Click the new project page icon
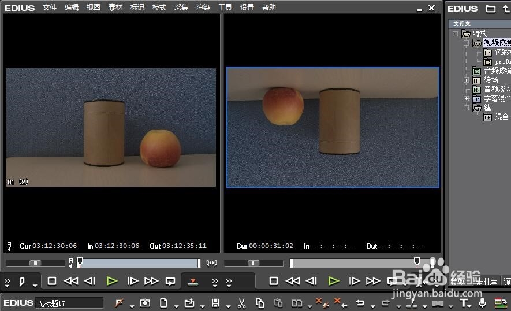The image size is (511, 311). coord(163,303)
